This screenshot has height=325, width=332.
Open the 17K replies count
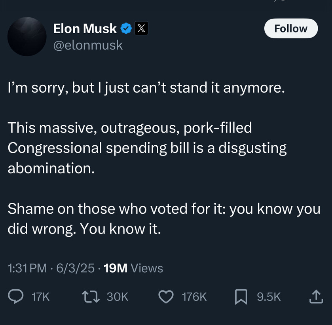coord(40,296)
